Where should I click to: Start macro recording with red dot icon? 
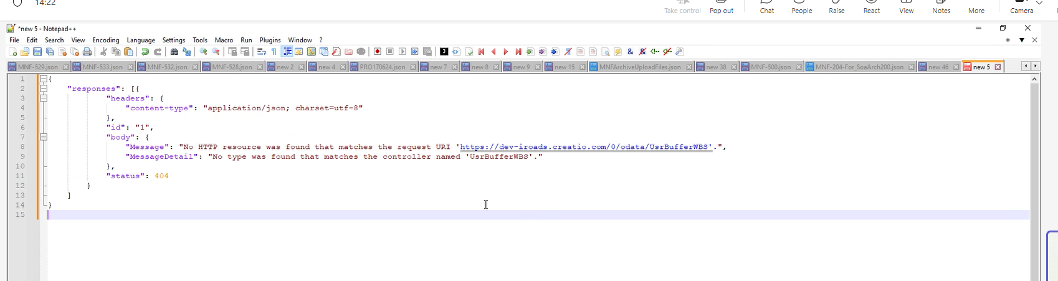tap(378, 52)
